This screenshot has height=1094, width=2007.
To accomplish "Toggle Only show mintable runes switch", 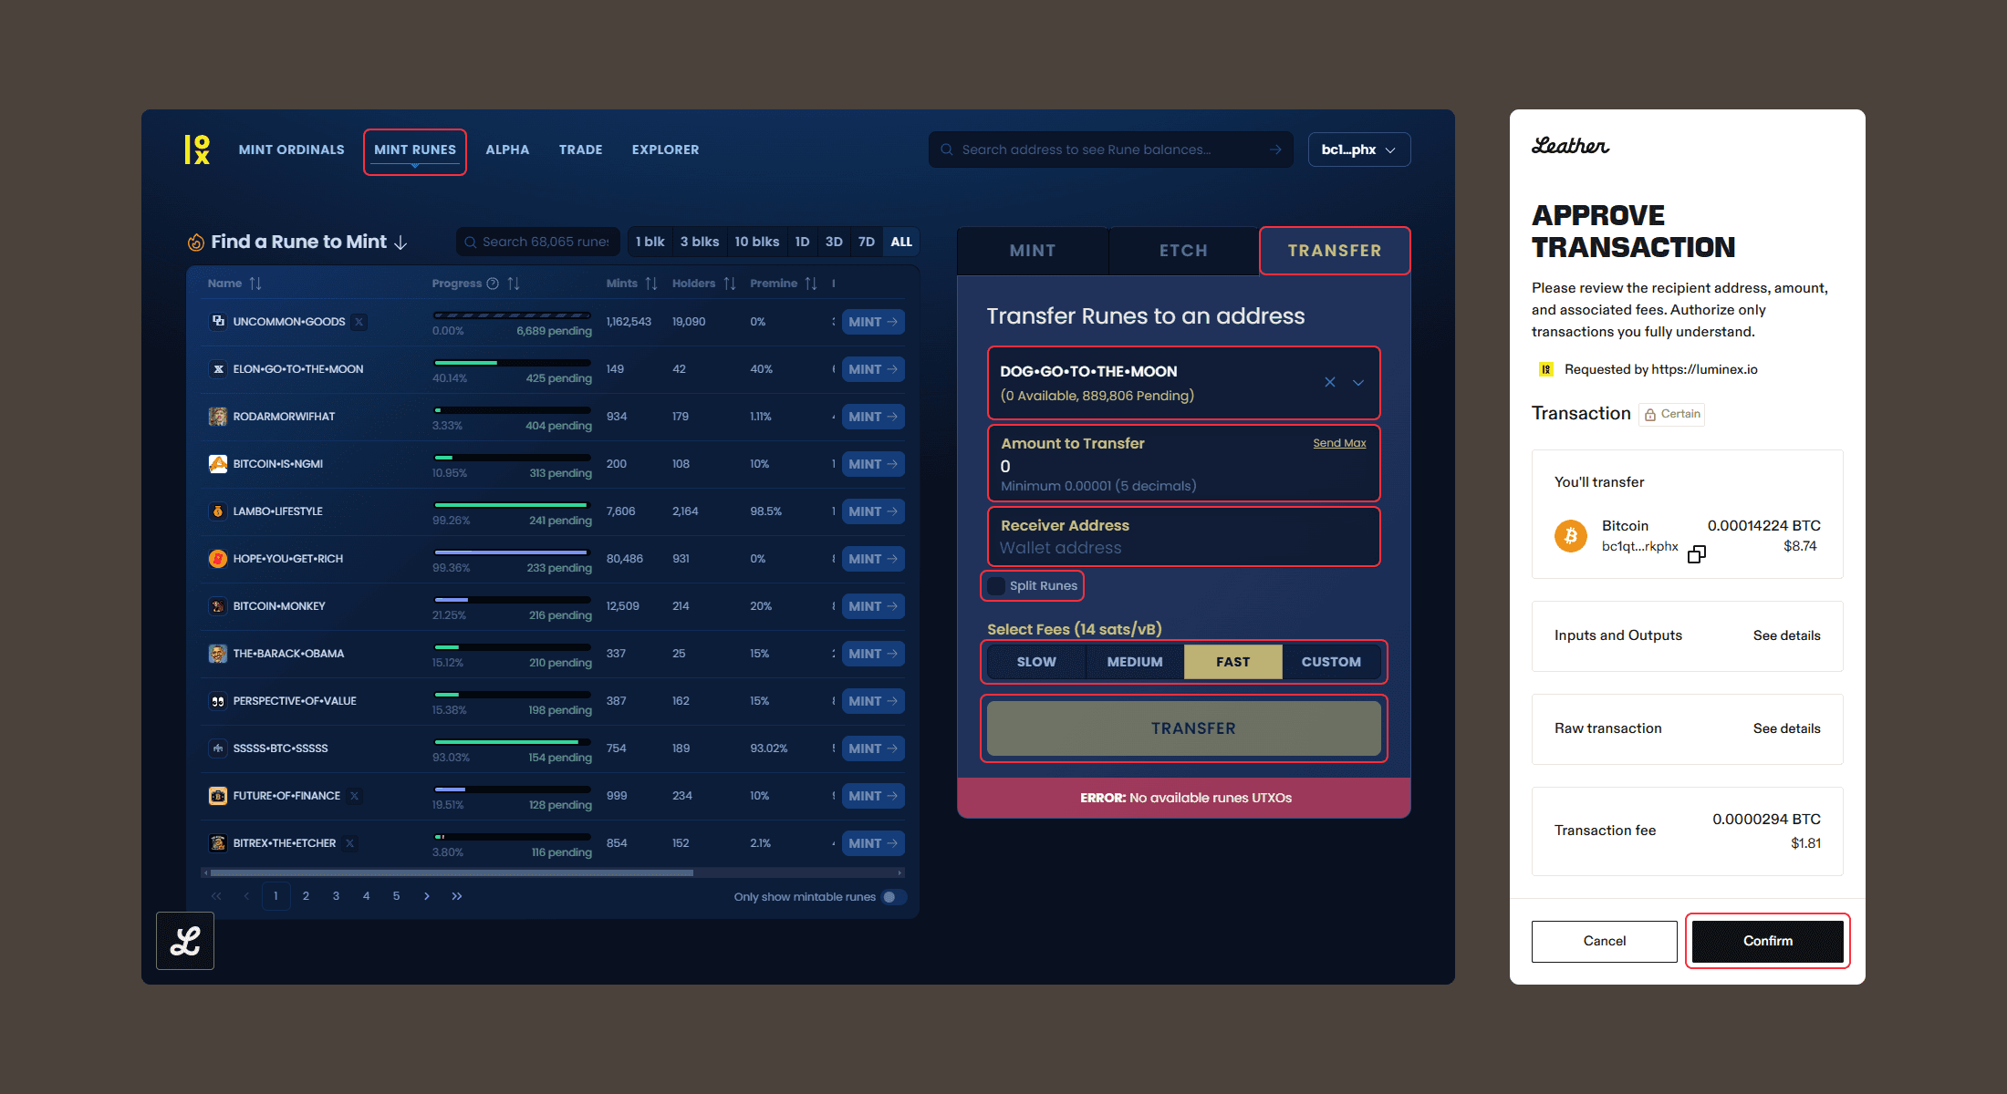I will pyautogui.click(x=894, y=897).
